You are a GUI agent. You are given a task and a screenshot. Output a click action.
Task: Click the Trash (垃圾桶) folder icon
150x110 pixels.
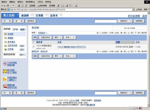click(5, 49)
